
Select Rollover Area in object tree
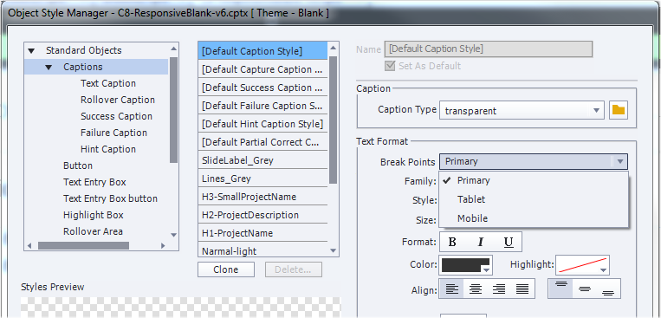[x=93, y=231]
